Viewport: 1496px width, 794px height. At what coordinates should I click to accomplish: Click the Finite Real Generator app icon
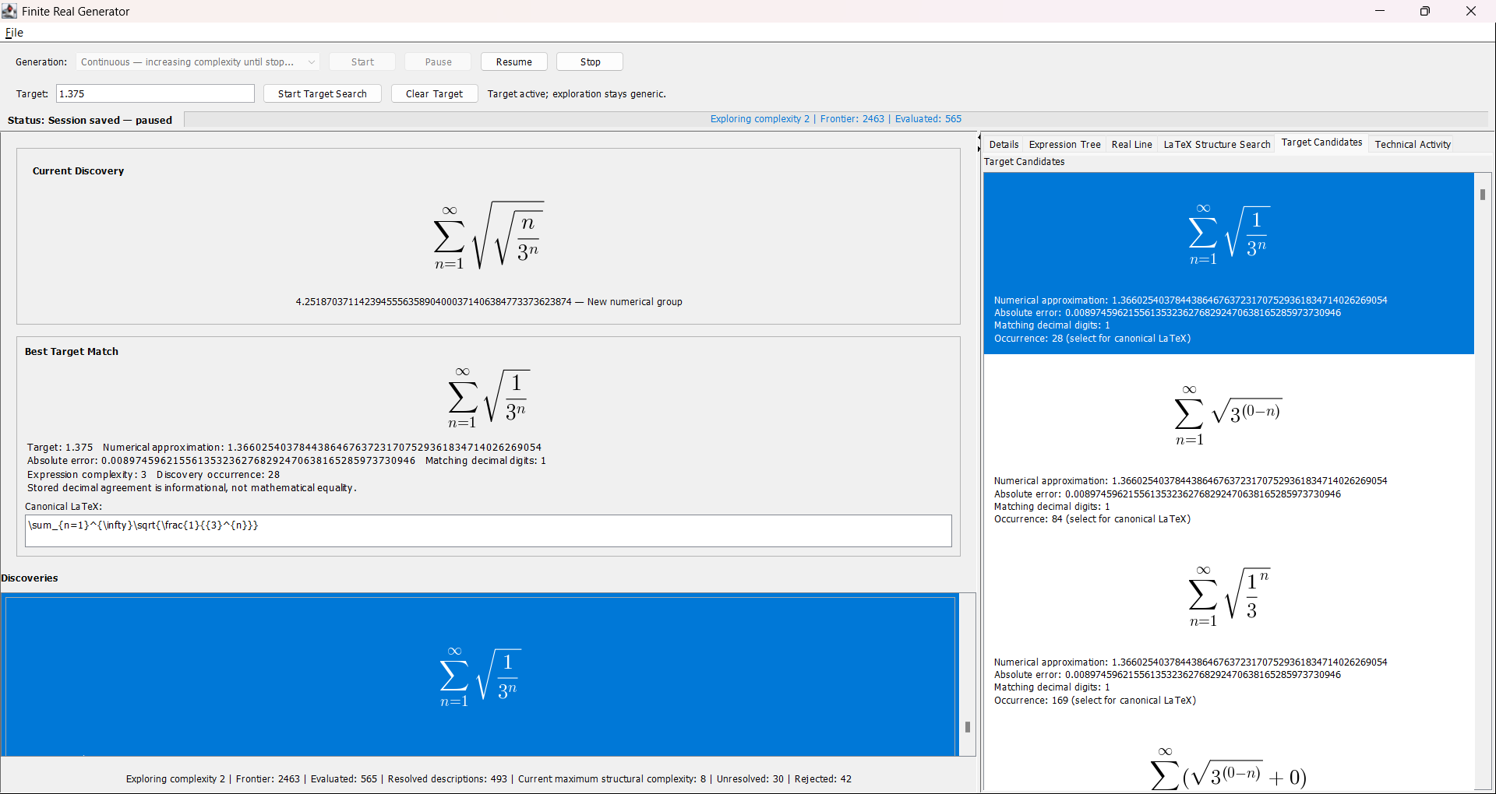[x=9, y=11]
